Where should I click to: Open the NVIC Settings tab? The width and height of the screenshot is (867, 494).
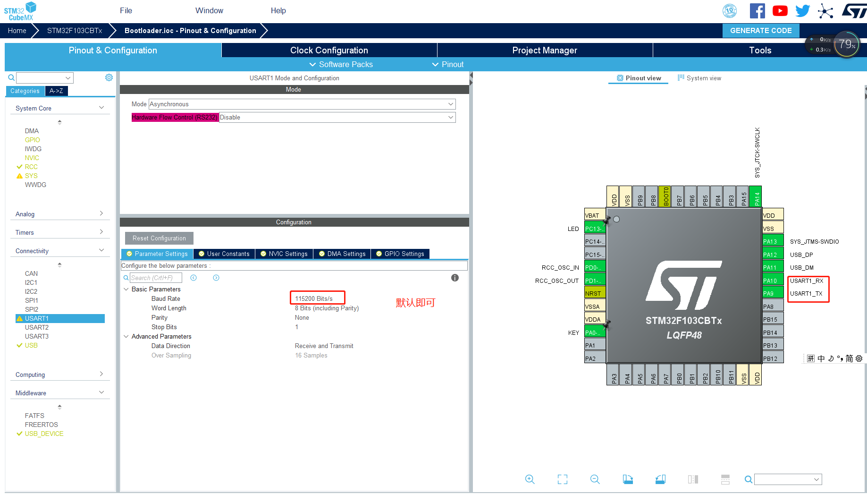[x=284, y=254]
